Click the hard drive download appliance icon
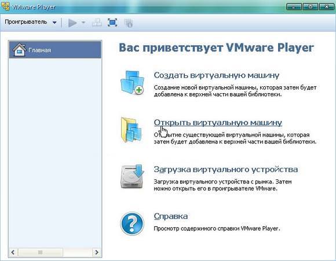Screen dimensions: 336x261 click(132, 177)
